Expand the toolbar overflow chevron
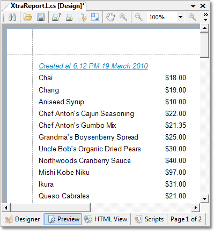 [206, 17]
